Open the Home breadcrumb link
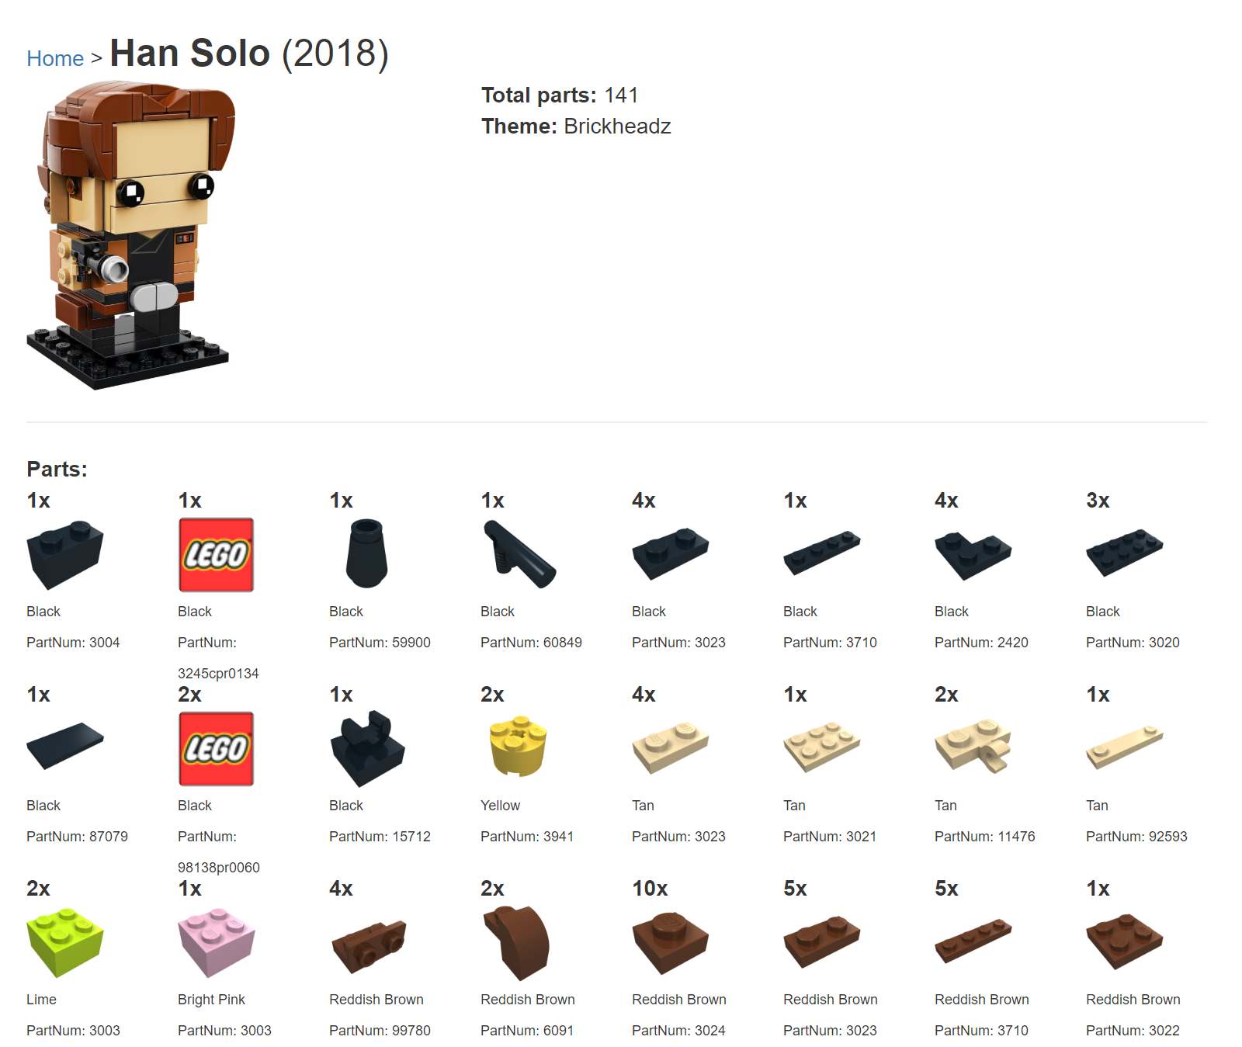1242x1047 pixels. pos(55,58)
